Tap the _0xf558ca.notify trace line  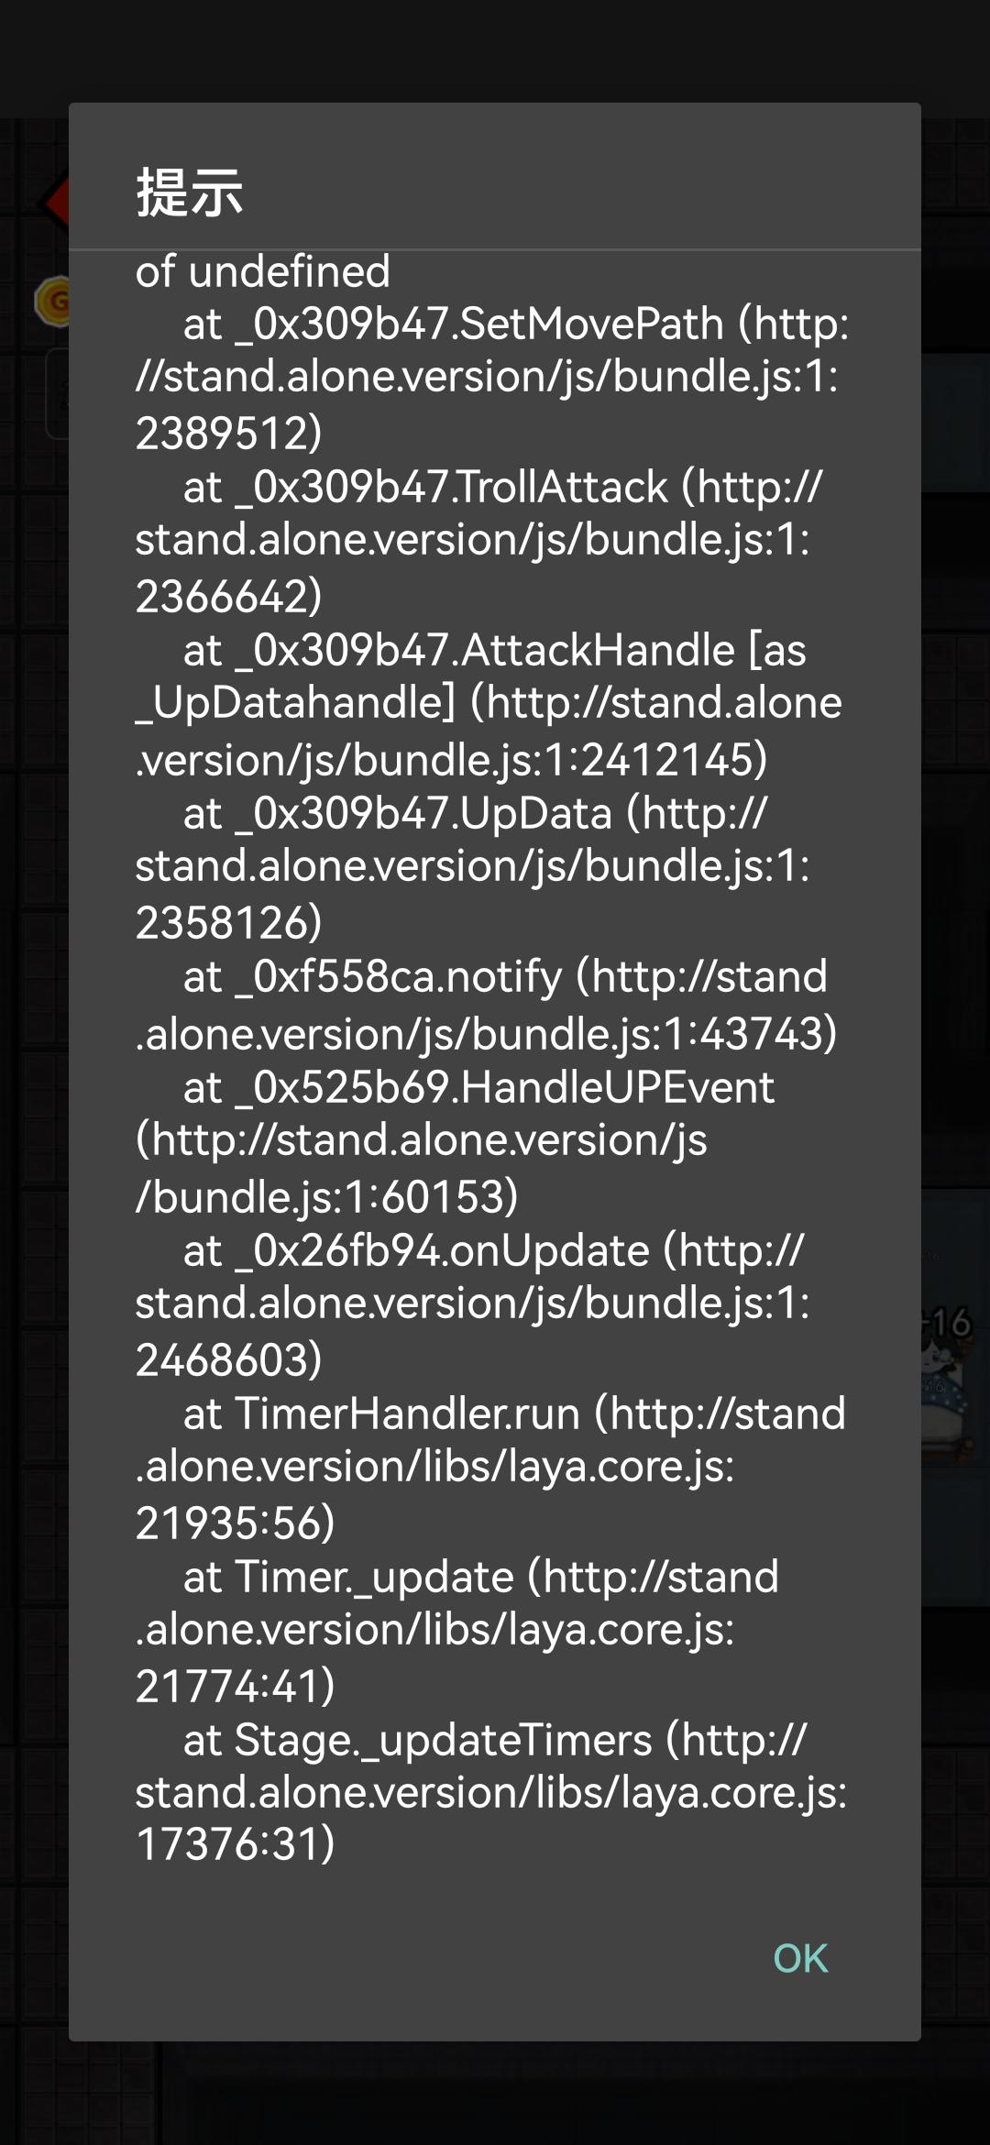(x=487, y=1005)
